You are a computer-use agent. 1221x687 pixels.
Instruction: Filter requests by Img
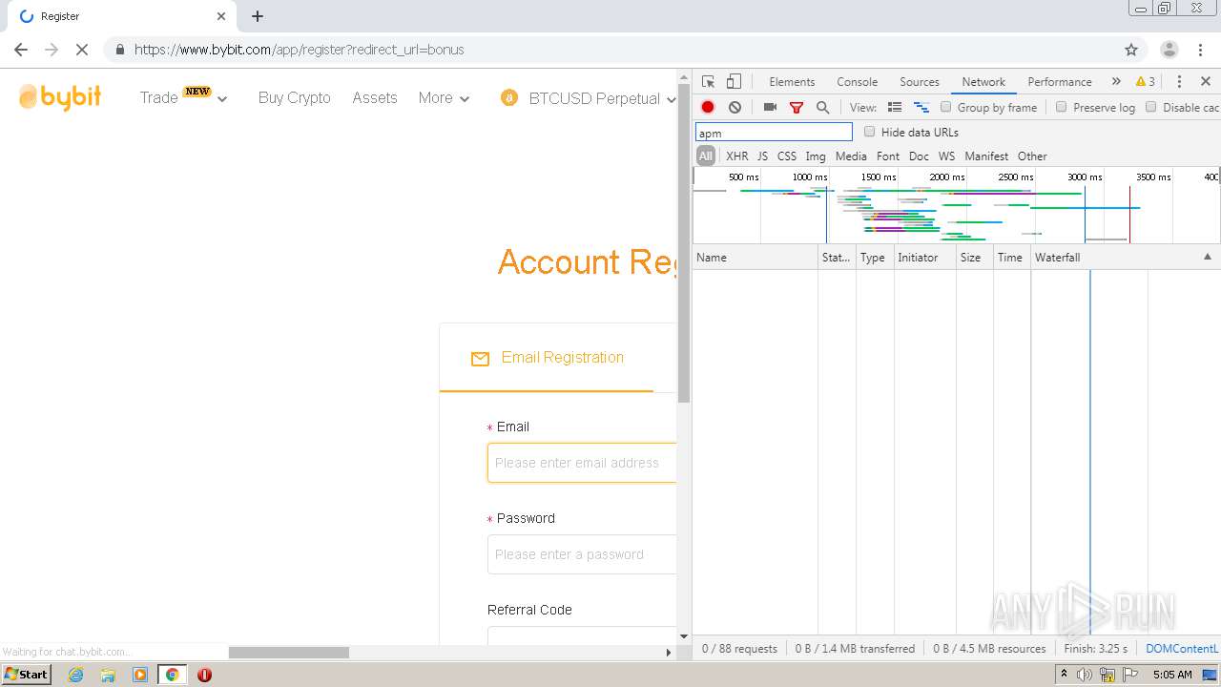[816, 156]
